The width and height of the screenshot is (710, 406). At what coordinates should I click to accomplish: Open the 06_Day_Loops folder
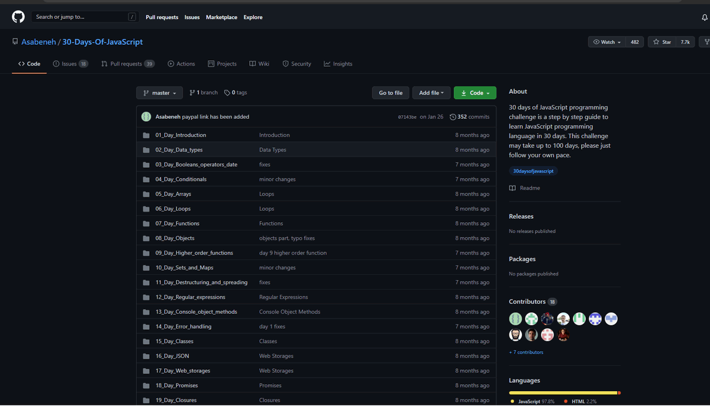[173, 209]
